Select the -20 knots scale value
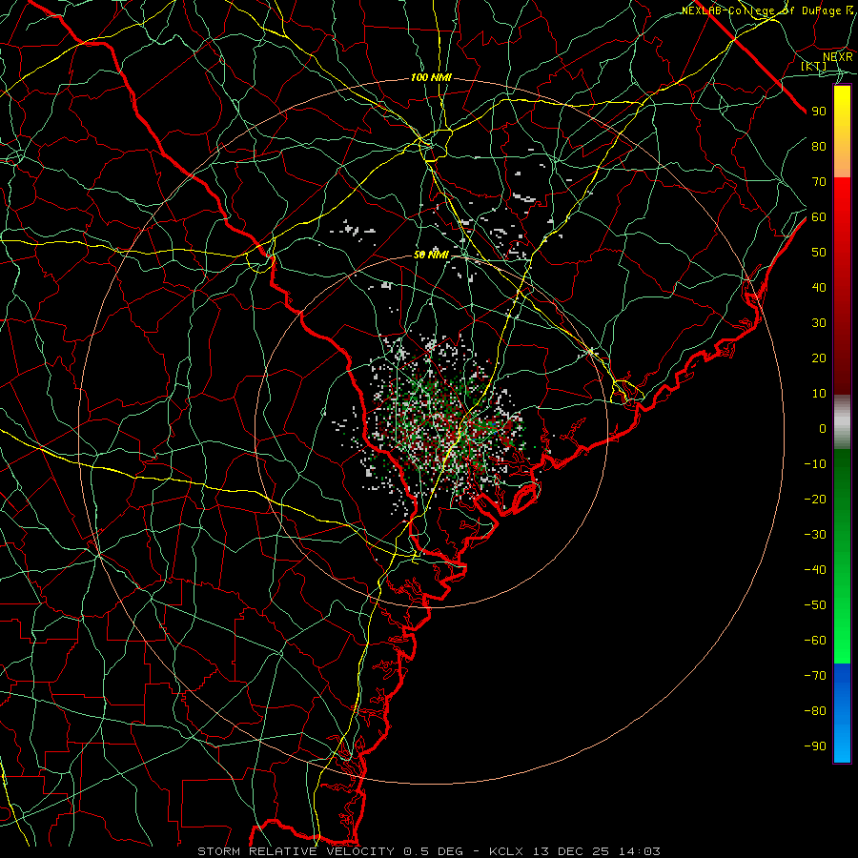Viewport: 858px width, 858px height. coord(815,500)
